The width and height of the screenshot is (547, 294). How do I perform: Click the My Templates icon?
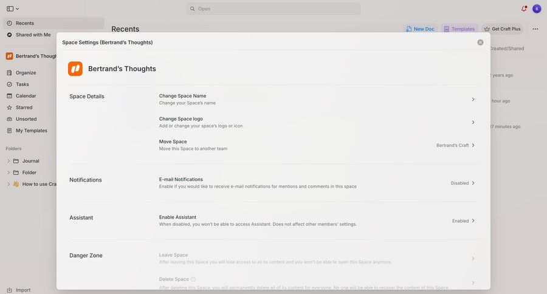9,131
